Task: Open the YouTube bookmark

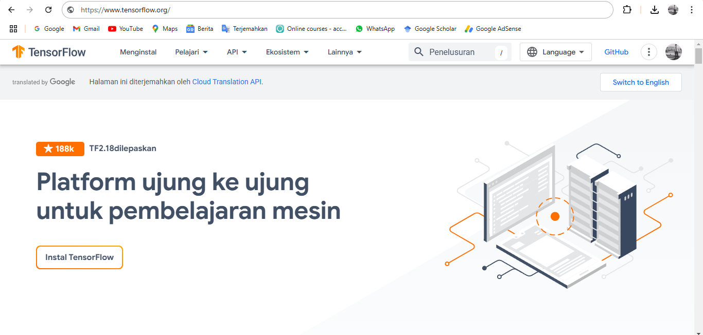Action: click(126, 29)
